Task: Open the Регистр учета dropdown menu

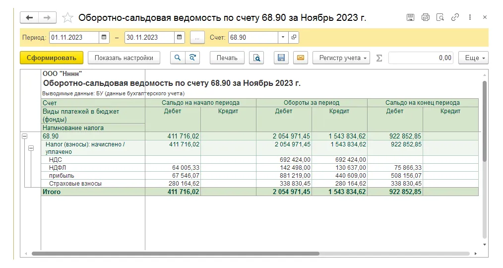Action: 341,58
